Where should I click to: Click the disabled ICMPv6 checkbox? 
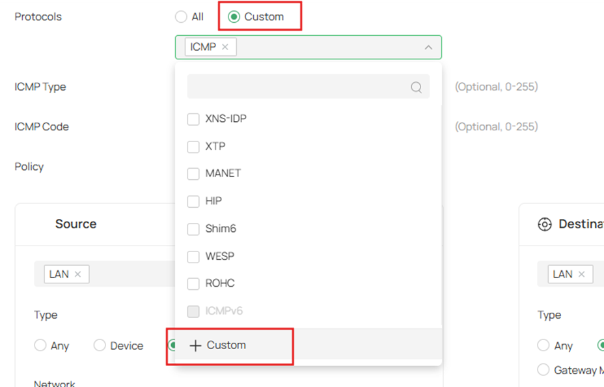point(193,311)
